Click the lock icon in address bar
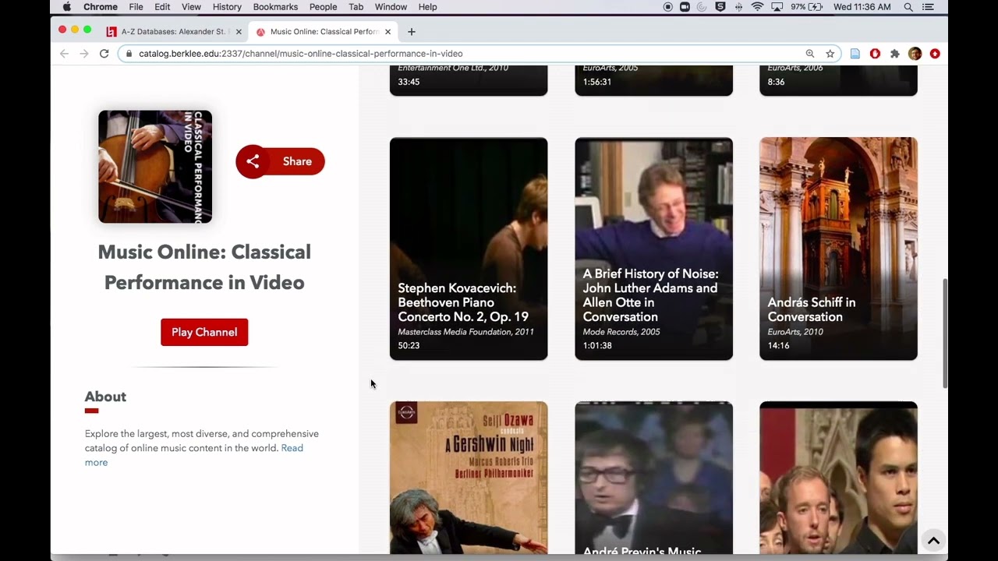The height and width of the screenshot is (561, 998). pyautogui.click(x=129, y=54)
